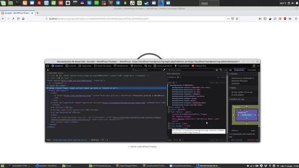
Task: Expand the p id backtoblog node
Action: point(51,112)
